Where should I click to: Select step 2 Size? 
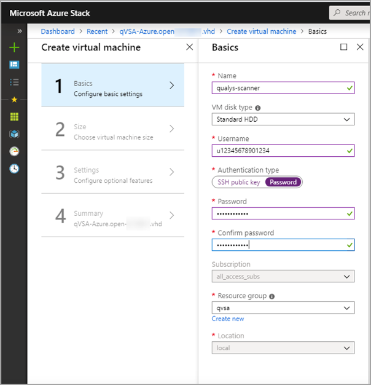113,129
